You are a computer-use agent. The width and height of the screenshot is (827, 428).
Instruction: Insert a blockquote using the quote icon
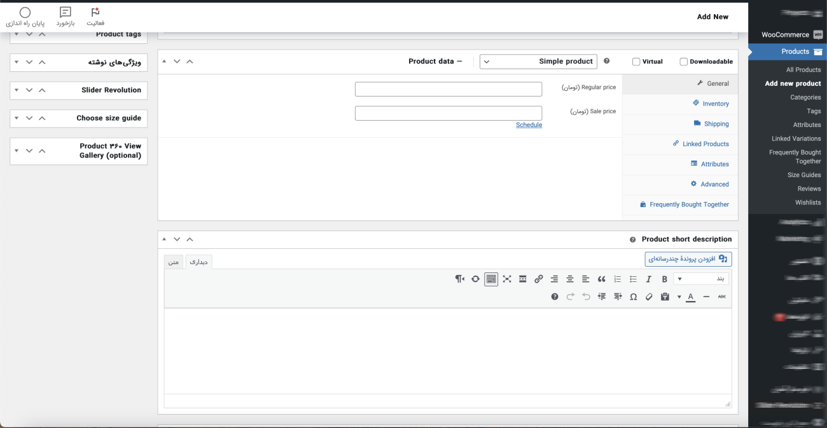[601, 279]
